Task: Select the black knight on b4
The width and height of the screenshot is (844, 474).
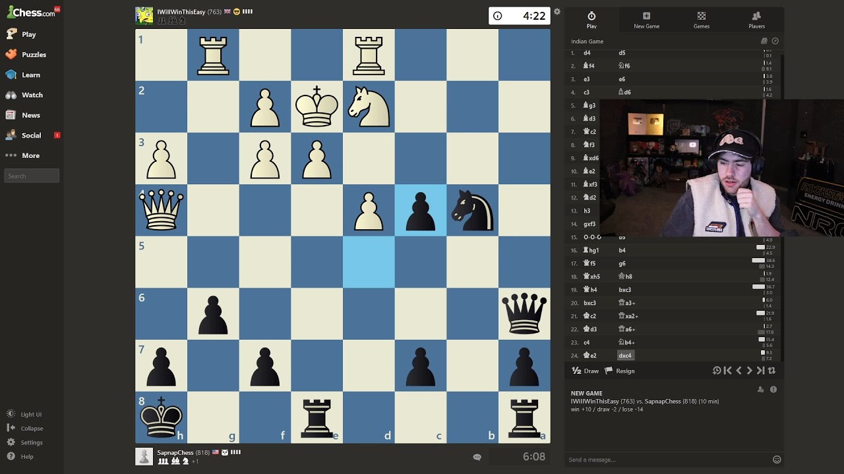Action: click(x=472, y=210)
